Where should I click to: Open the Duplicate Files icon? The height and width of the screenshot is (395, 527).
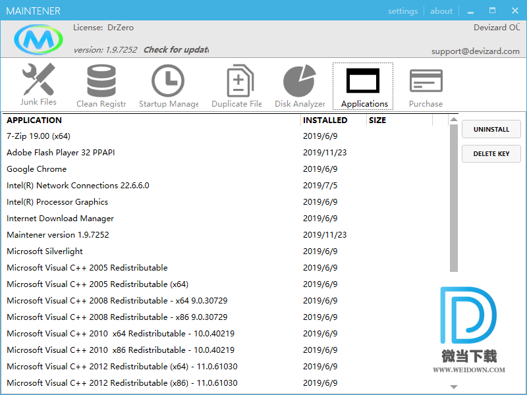(240, 80)
